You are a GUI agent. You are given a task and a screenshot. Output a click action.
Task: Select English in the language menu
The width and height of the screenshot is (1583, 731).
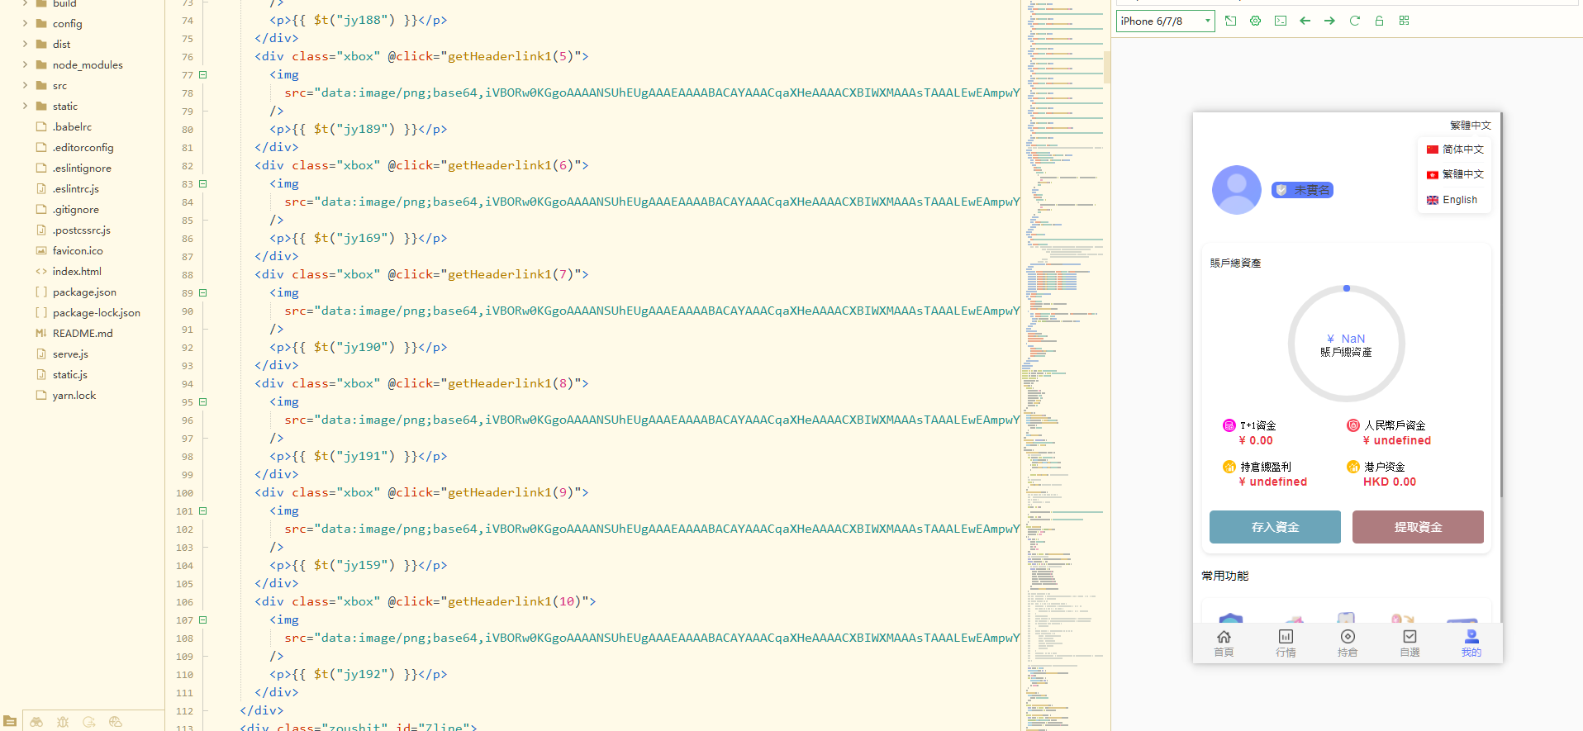pos(1459,200)
